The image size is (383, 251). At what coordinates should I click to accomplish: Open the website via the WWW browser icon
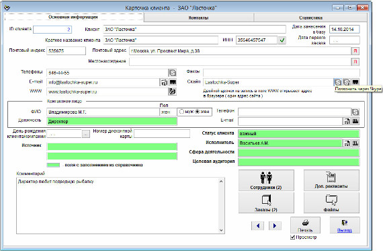(x=173, y=92)
